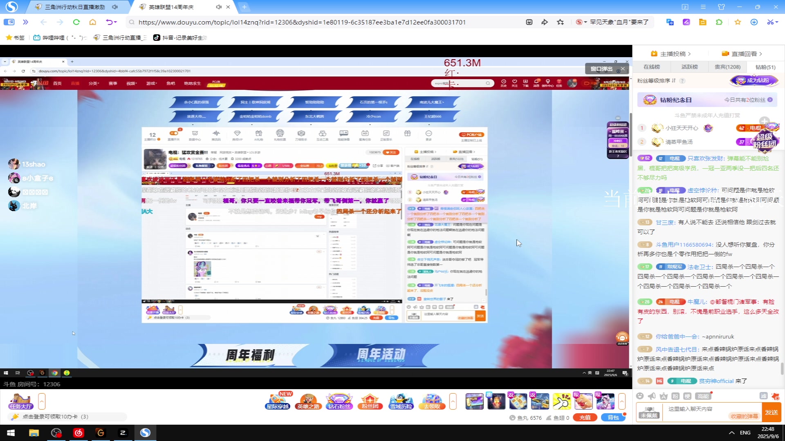
Task: Toggle 粉丝等级排序 fan level sorting
Action: click(656, 81)
